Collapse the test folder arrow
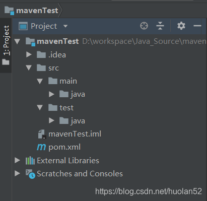 (x=40, y=107)
